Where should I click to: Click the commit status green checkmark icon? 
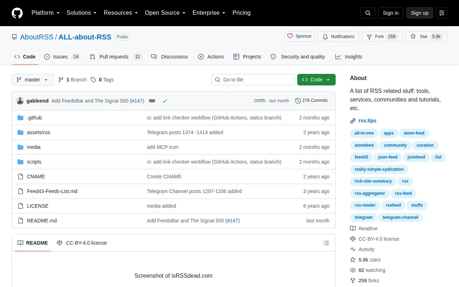165,101
